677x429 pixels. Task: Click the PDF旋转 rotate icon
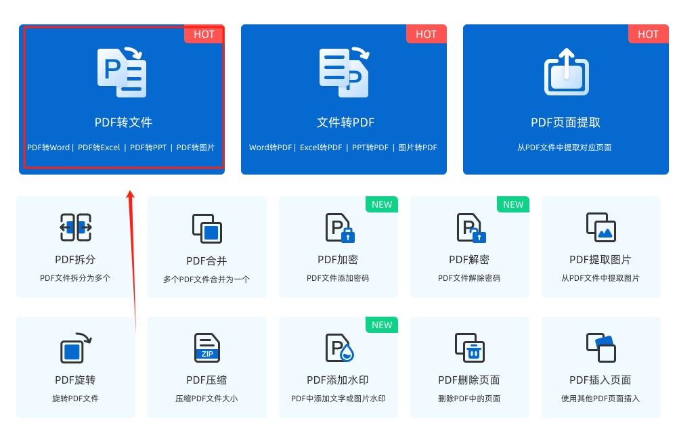[x=75, y=348]
